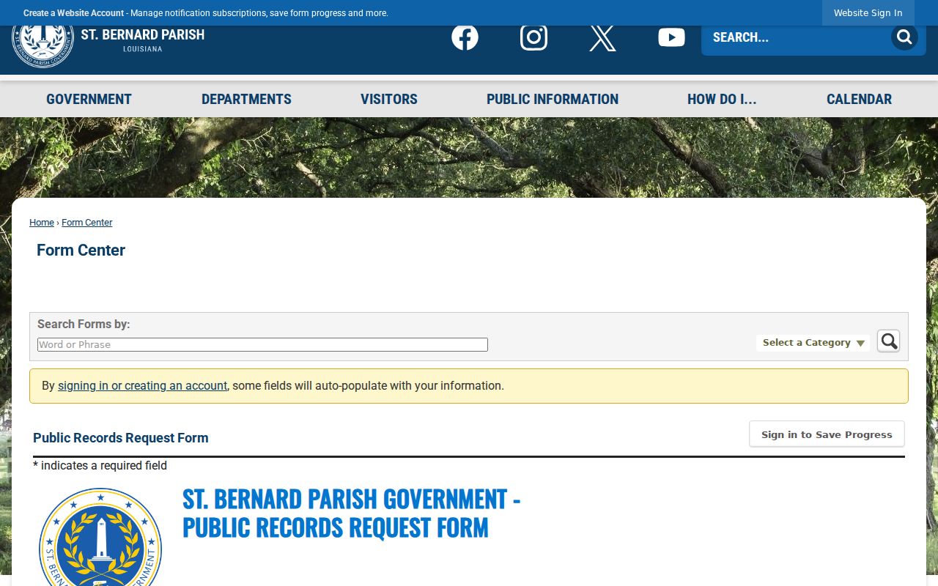
Task: Follow the signing in or creating an account link
Action: [x=142, y=385]
